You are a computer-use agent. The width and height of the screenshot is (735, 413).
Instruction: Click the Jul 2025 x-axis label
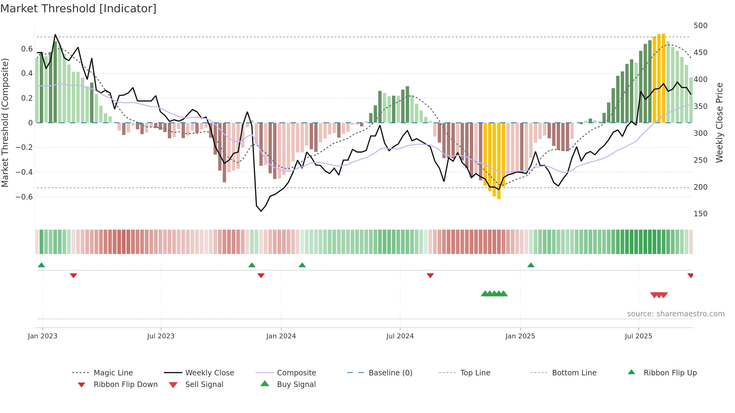click(x=639, y=336)
